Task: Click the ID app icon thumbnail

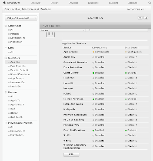Action: click(50, 35)
